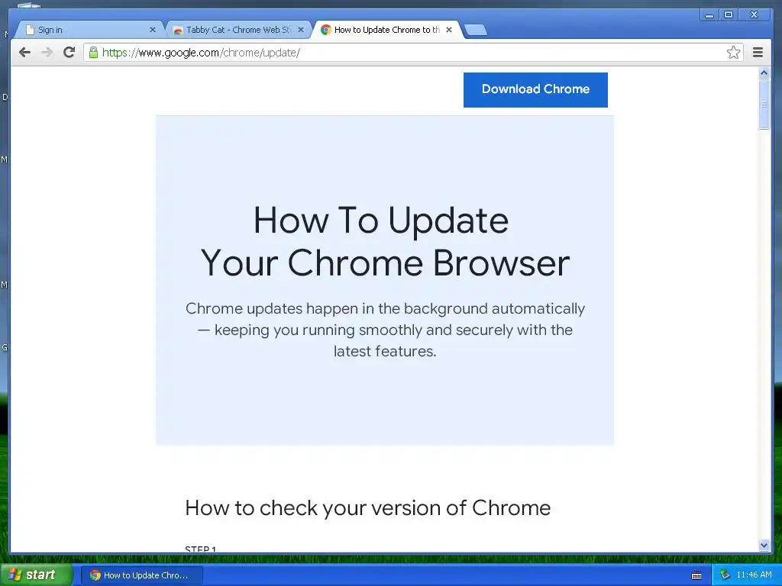Open the Windows start menu
The width and height of the screenshot is (782, 586).
[36, 575]
